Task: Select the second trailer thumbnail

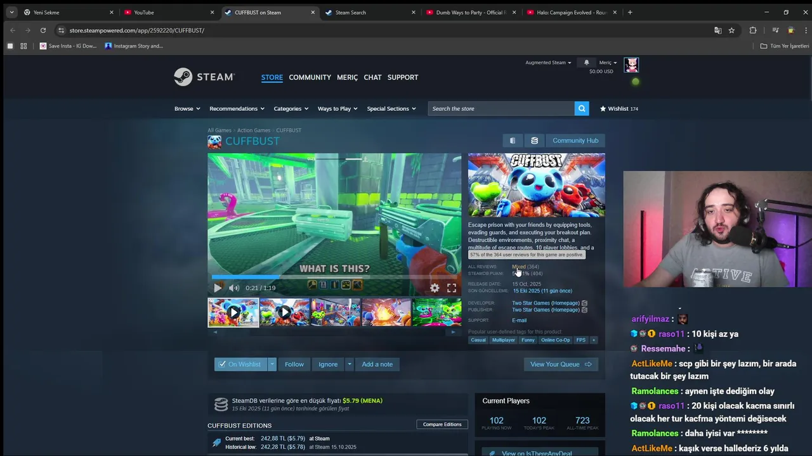Action: tap(284, 312)
